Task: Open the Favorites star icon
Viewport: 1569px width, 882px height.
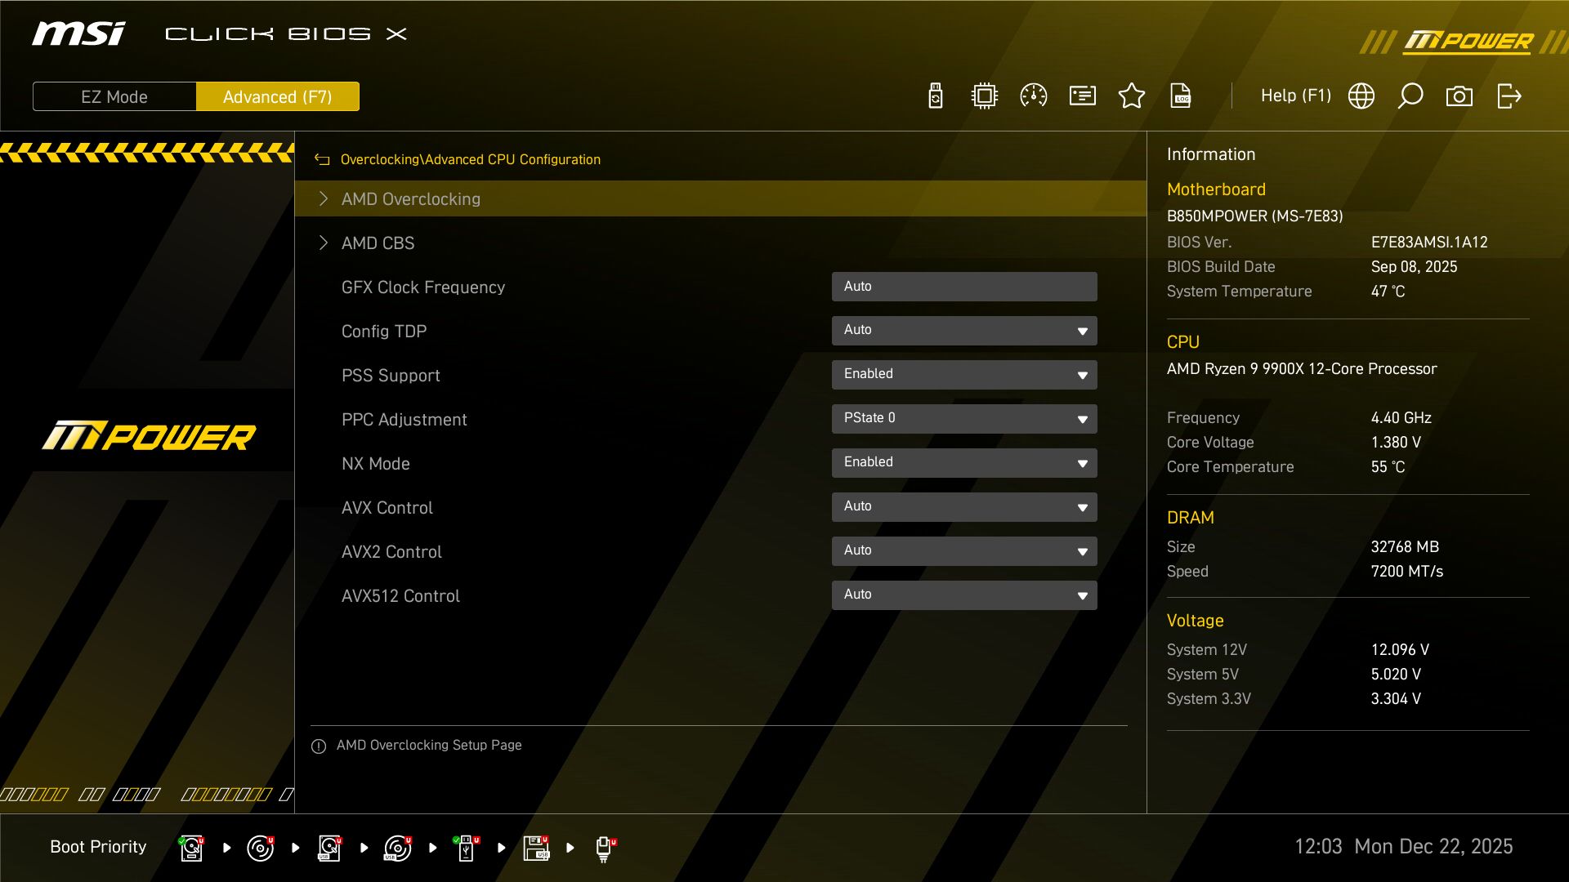Action: click(1132, 96)
